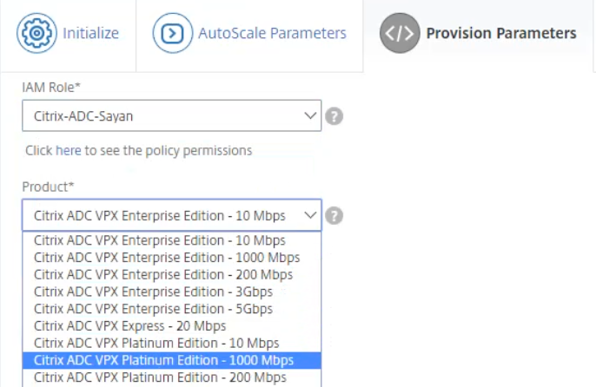Select highlighted Platinum Edition - 1000 Mbps
The image size is (596, 387).
click(x=163, y=360)
